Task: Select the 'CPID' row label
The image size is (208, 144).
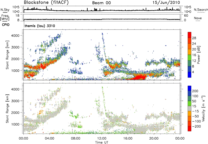Action: tap(6, 25)
